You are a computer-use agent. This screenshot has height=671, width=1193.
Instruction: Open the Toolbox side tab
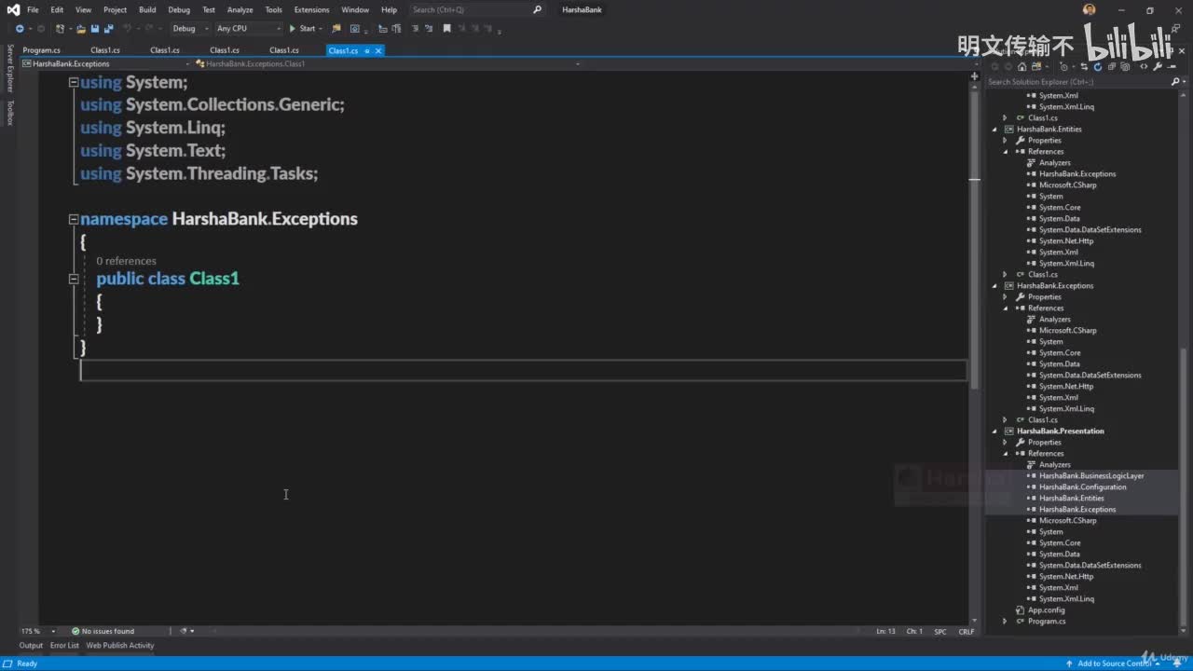10,113
